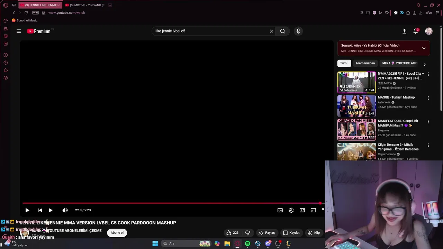The image size is (443, 249).
Task: Select the MIRA YOUTUBE ABO filter chip
Action: coord(399,63)
